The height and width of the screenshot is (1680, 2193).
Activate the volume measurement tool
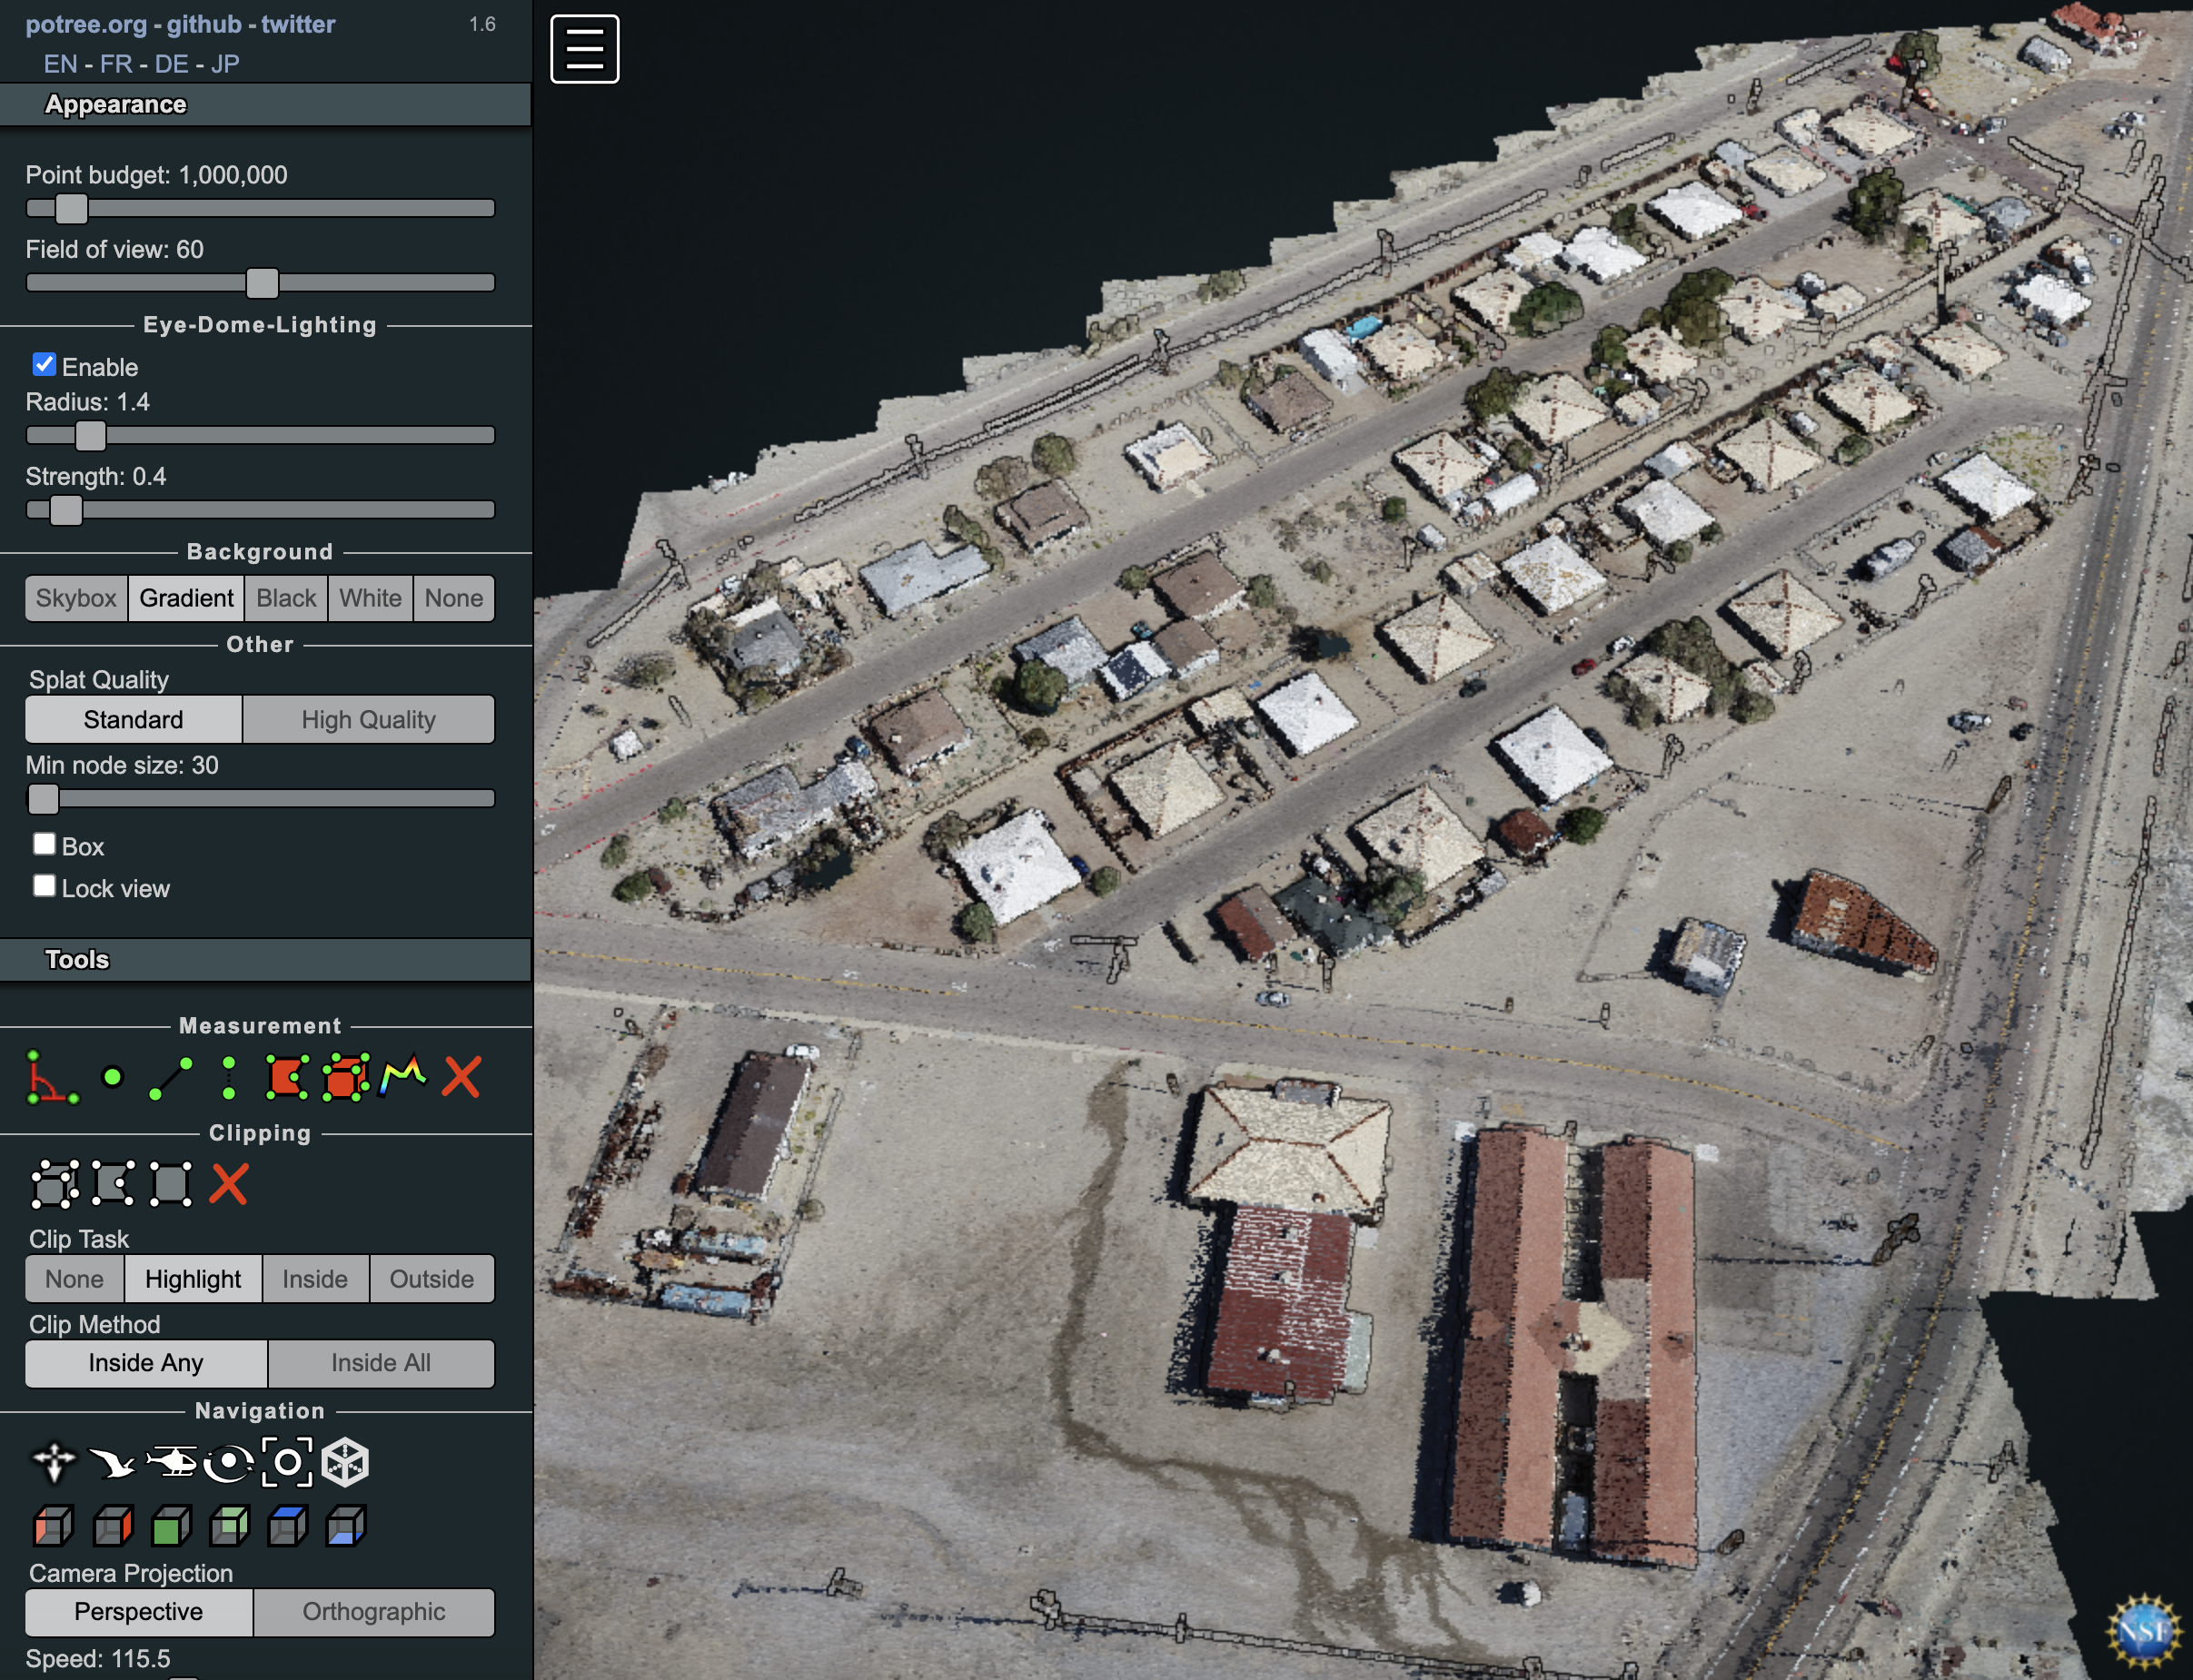click(x=345, y=1078)
